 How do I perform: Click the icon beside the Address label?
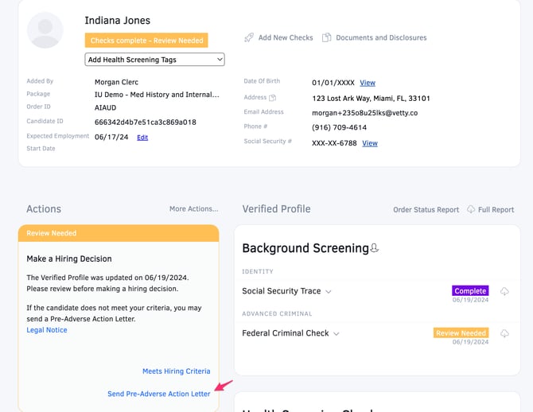[273, 98]
